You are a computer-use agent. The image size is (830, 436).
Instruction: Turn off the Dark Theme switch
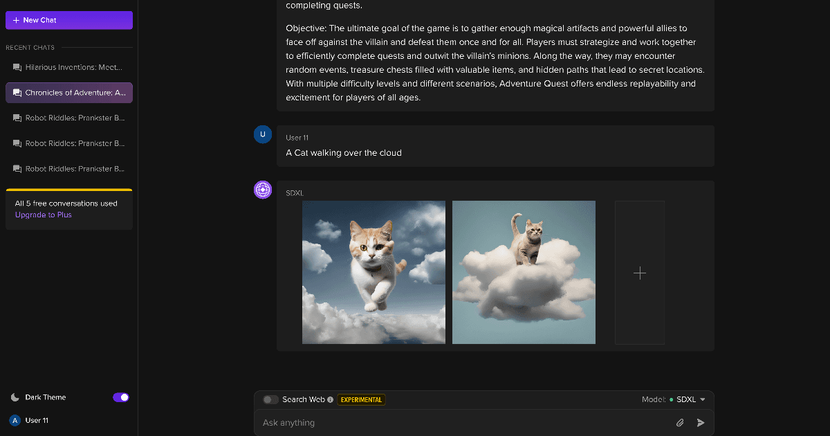point(121,397)
